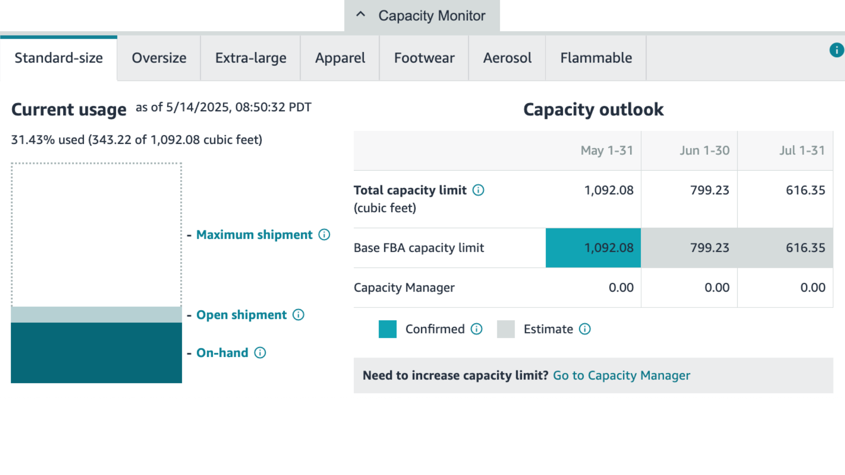Click the teal Confirmed legend swatch

[x=388, y=329]
